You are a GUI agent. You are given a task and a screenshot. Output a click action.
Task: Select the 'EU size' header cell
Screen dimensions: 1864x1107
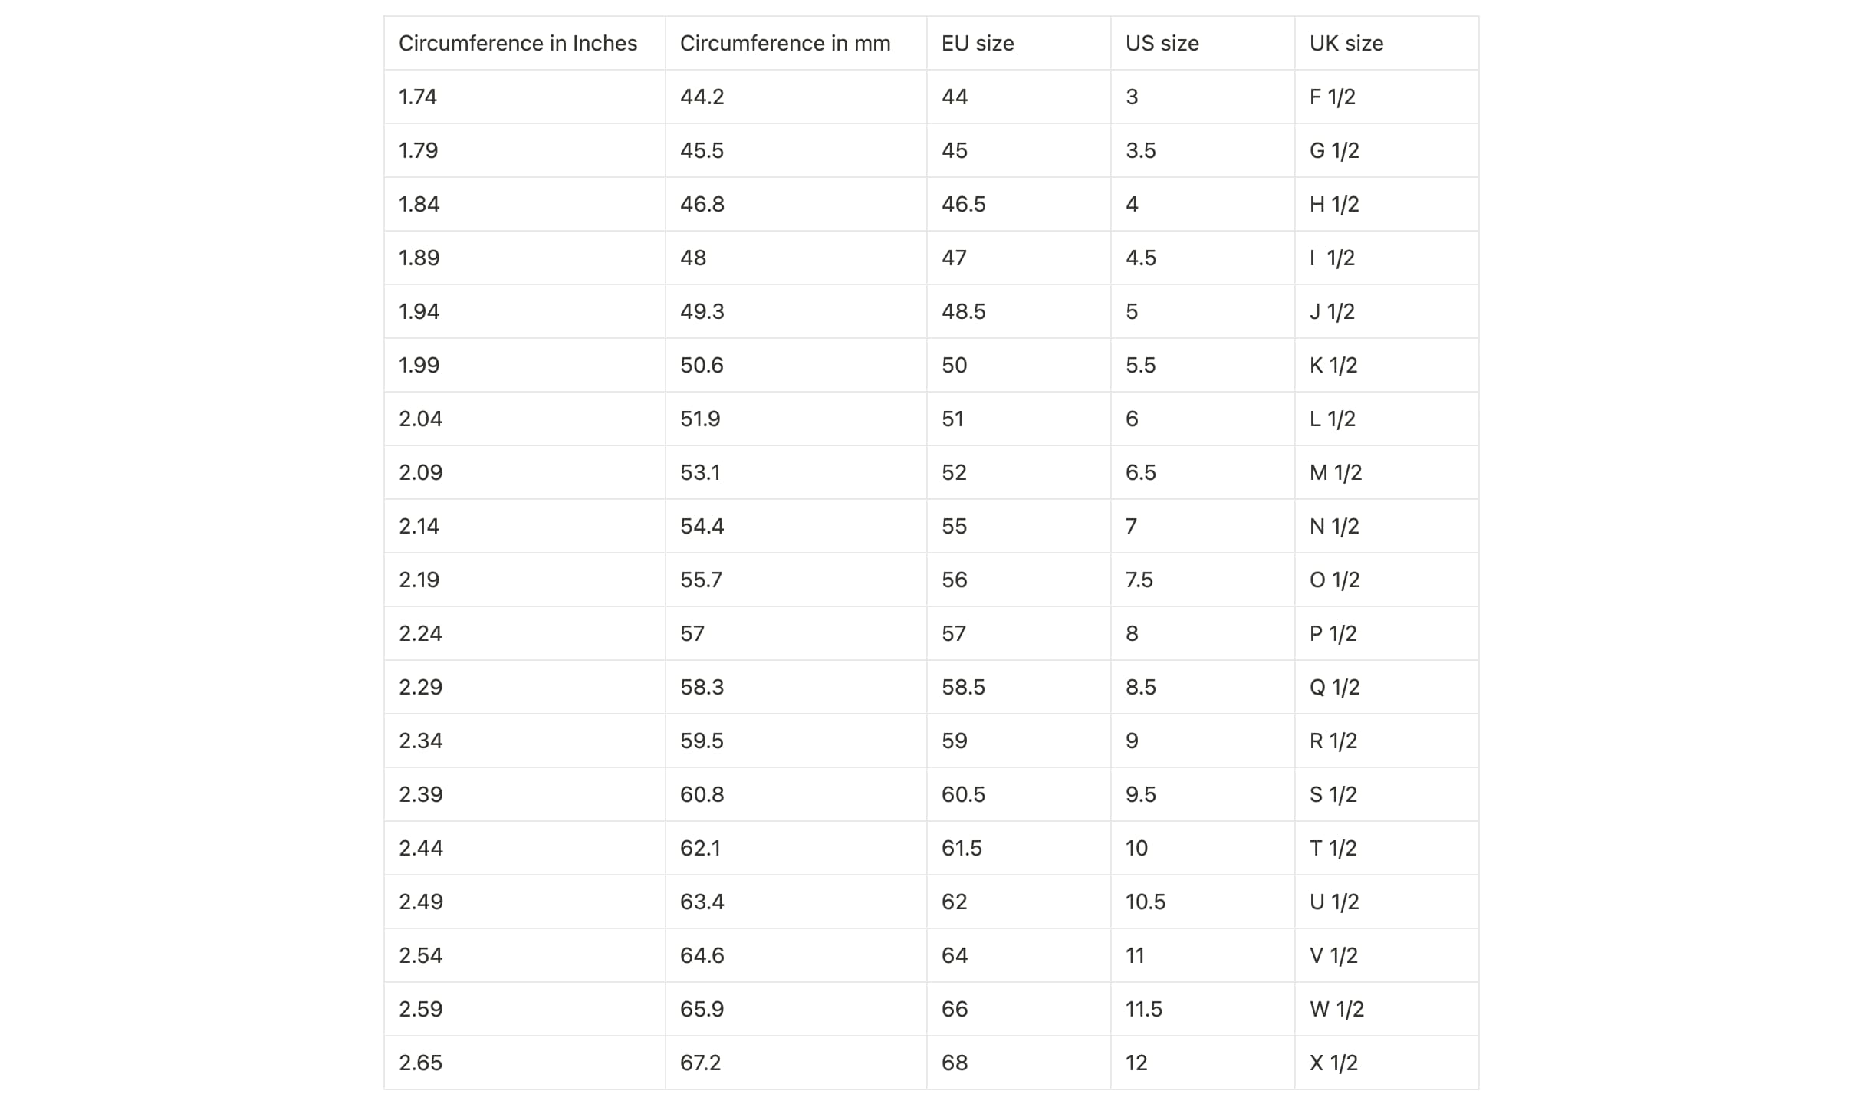point(977,44)
